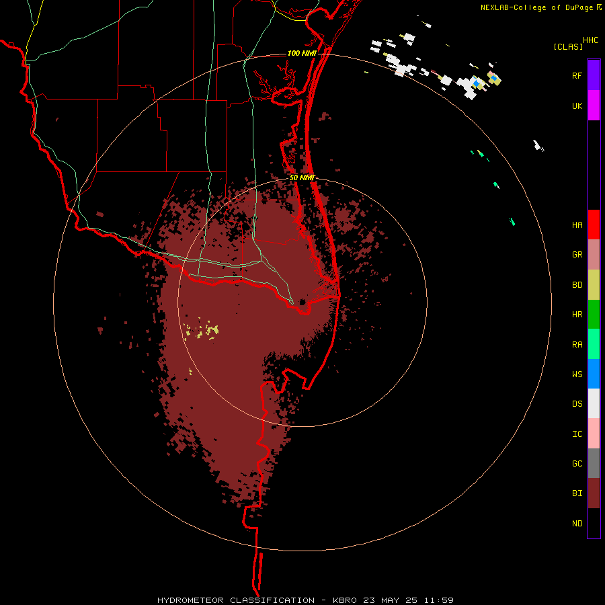Click the dark red BI legend swatch
The width and height of the screenshot is (605, 605).
click(594, 493)
